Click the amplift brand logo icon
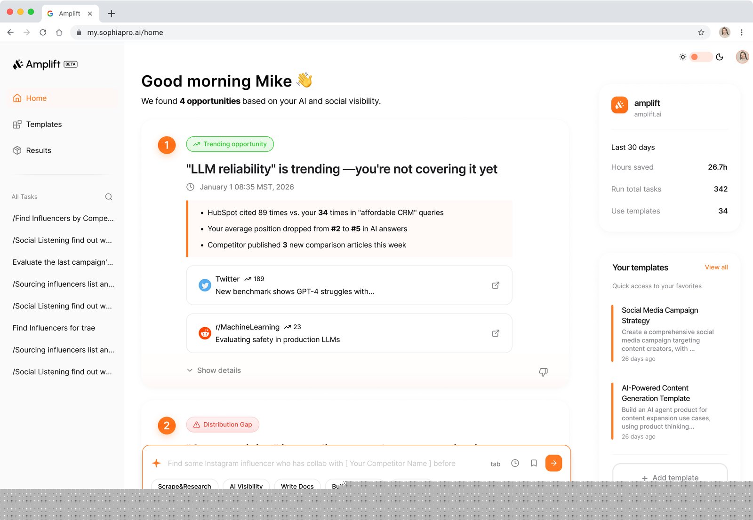Image resolution: width=753 pixels, height=520 pixels. (x=619, y=105)
